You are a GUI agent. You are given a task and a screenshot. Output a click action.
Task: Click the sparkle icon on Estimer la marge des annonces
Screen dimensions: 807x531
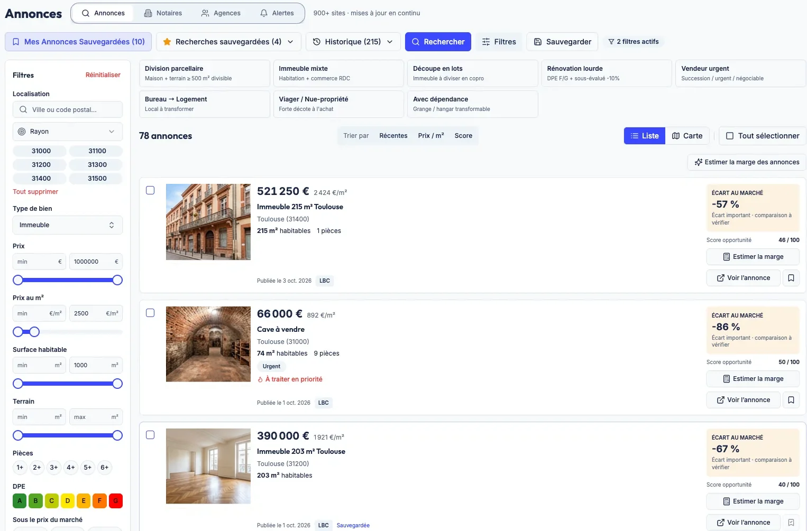[x=699, y=162]
